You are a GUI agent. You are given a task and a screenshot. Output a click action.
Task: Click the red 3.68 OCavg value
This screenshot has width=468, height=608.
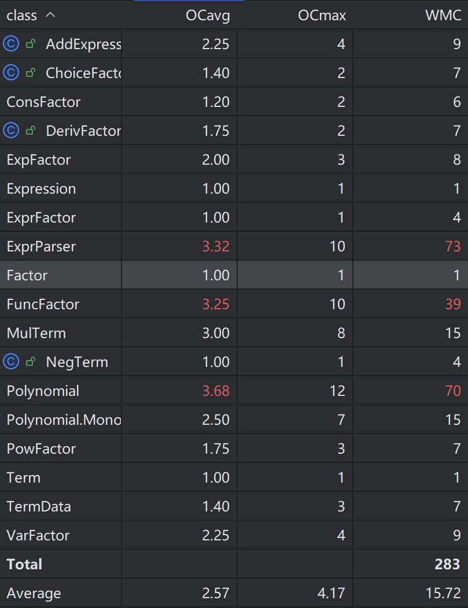point(216,391)
